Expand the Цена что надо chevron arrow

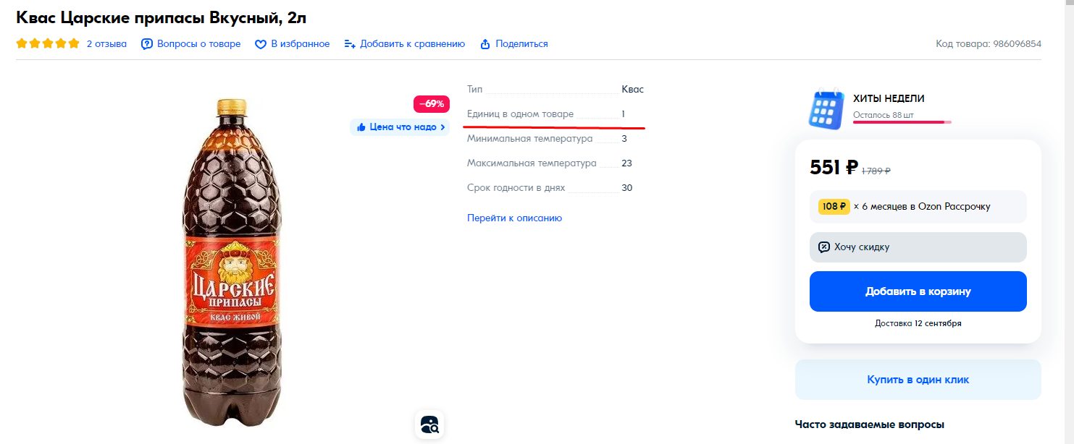point(442,127)
